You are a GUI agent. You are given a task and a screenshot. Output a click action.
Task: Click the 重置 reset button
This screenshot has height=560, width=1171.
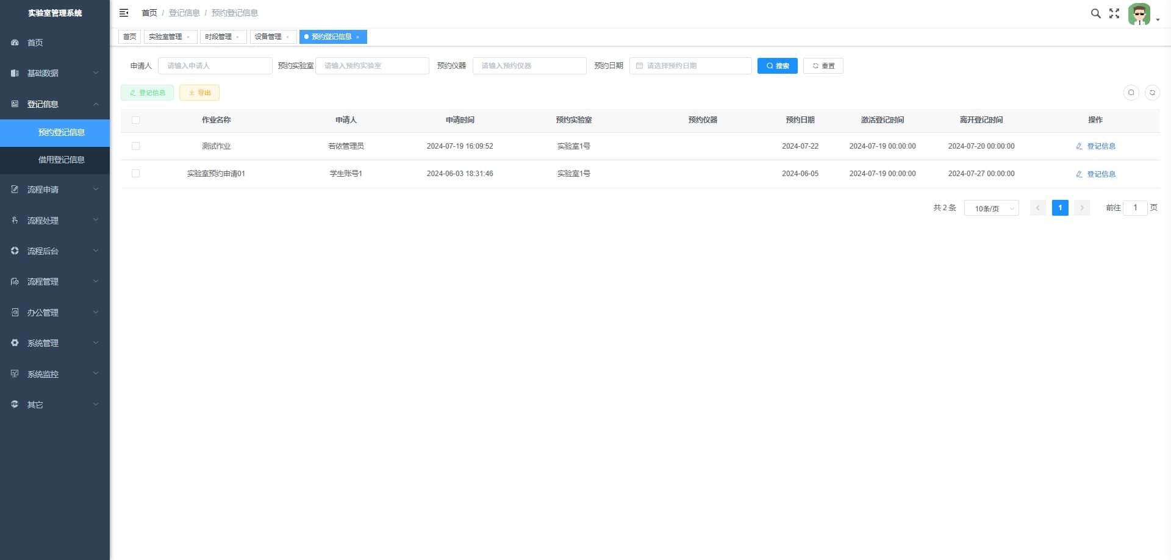[823, 66]
